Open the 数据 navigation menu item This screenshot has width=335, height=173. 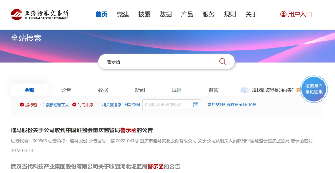(166, 14)
